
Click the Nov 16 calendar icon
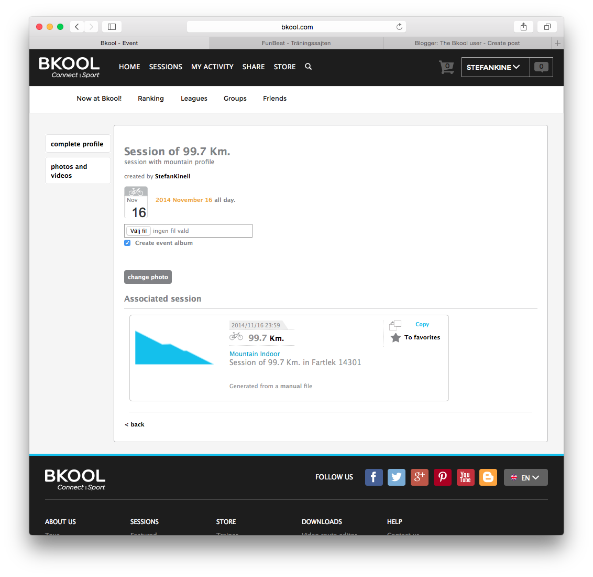pos(136,202)
